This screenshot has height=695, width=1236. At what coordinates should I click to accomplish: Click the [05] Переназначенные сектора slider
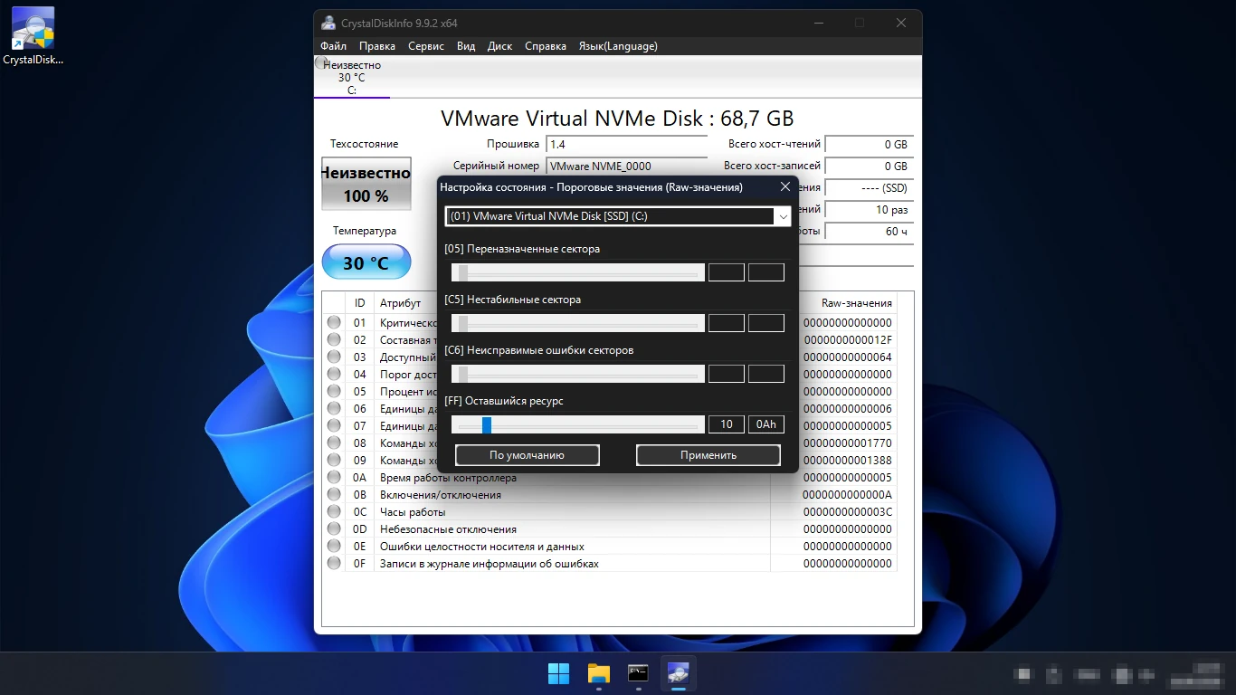point(577,272)
